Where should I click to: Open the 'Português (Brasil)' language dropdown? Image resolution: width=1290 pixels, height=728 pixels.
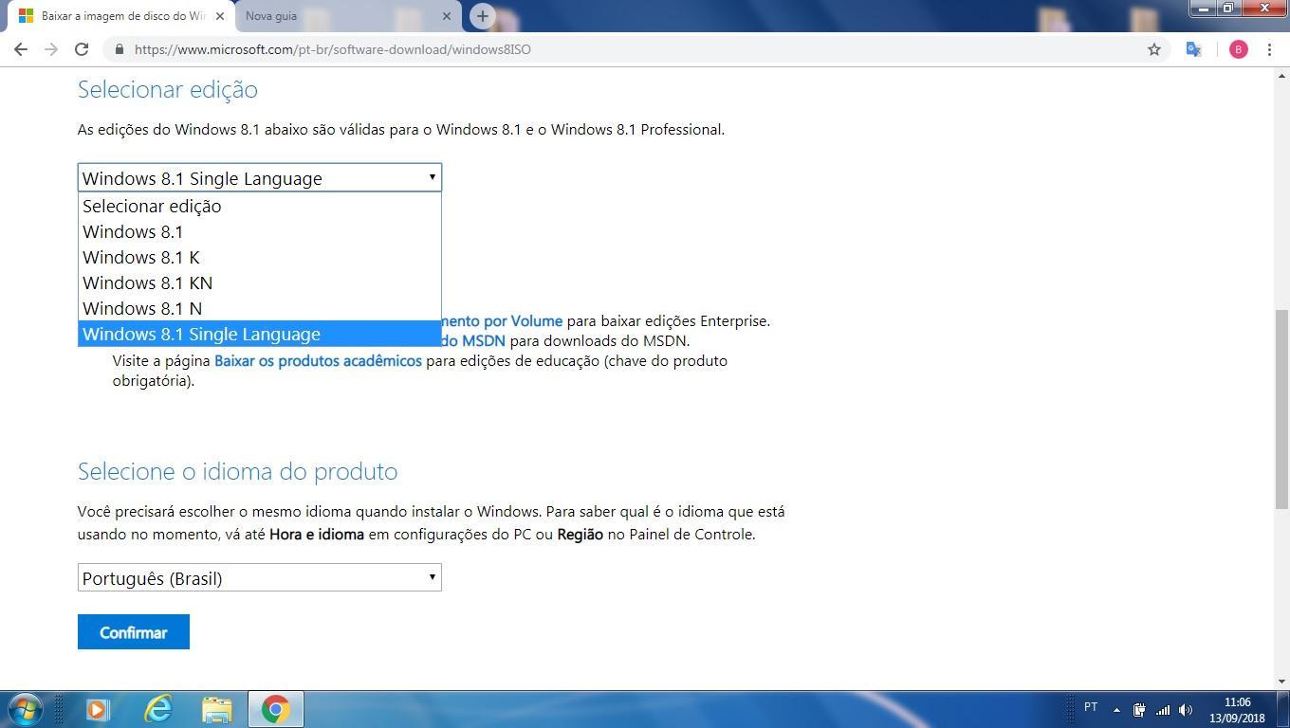tap(259, 577)
